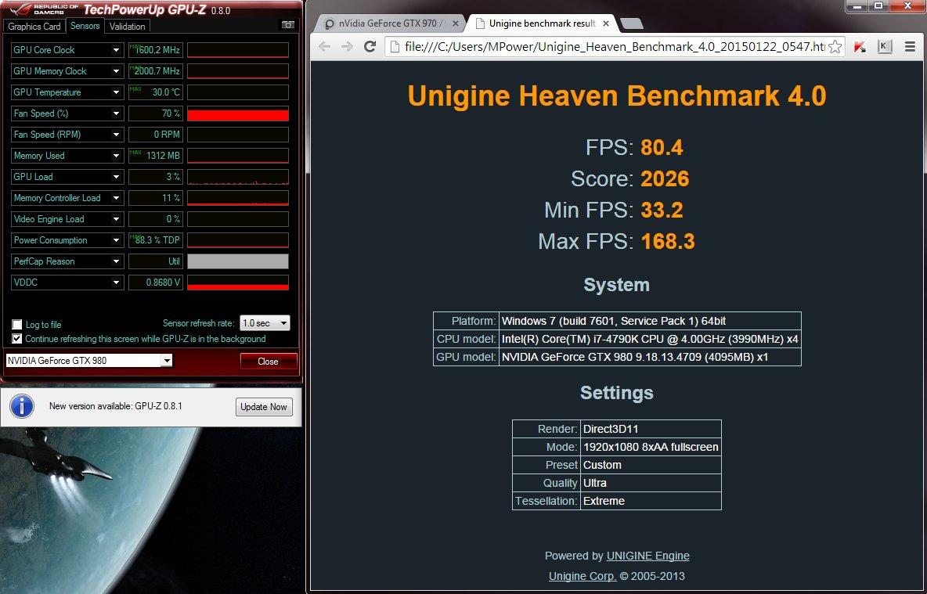Open Video Engine Load dropdown
Viewport: 927px width, 594px height.
(117, 219)
